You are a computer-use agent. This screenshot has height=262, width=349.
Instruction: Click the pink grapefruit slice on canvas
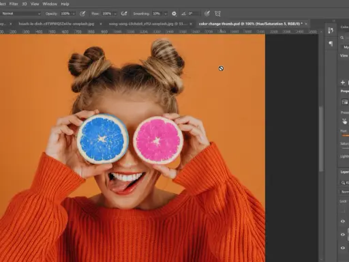tap(158, 141)
